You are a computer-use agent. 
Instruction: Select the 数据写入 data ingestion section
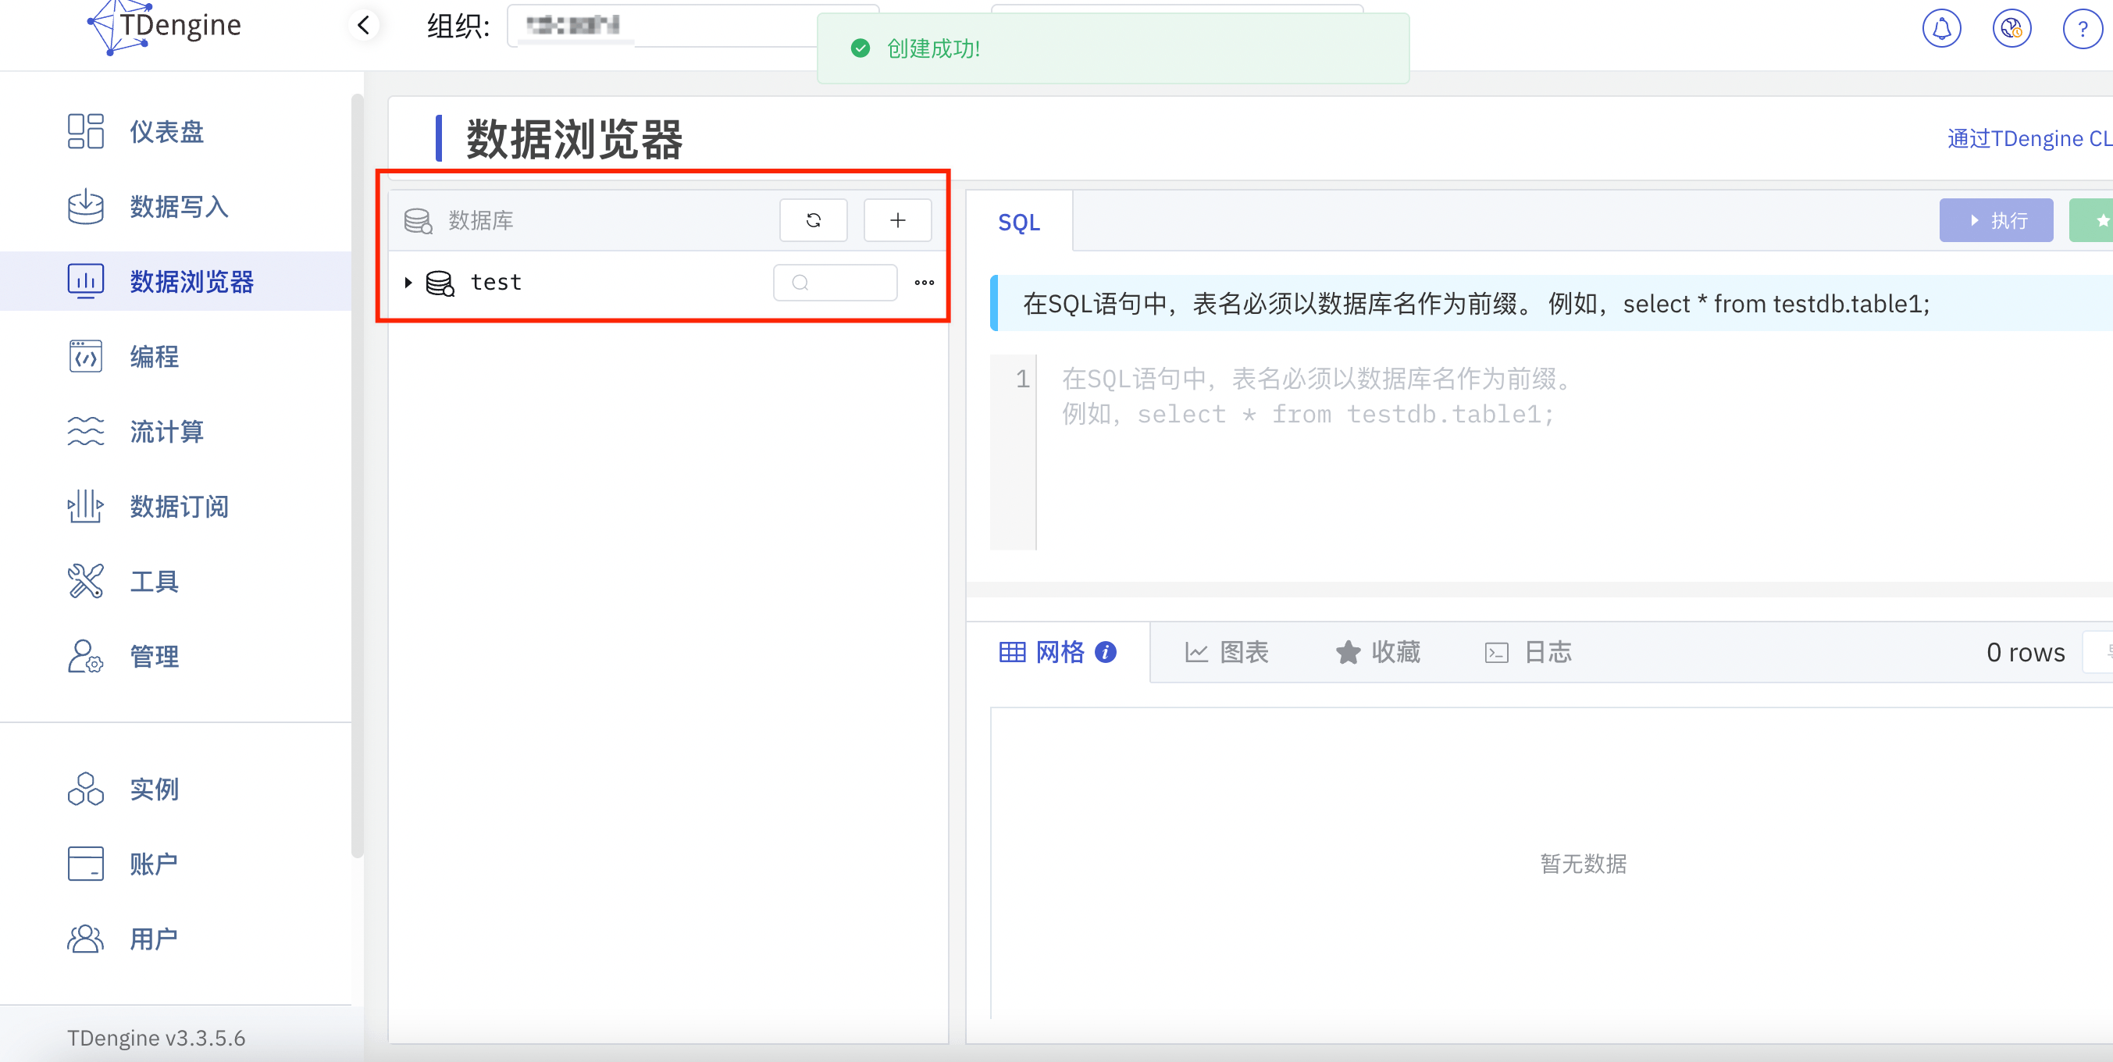(178, 207)
